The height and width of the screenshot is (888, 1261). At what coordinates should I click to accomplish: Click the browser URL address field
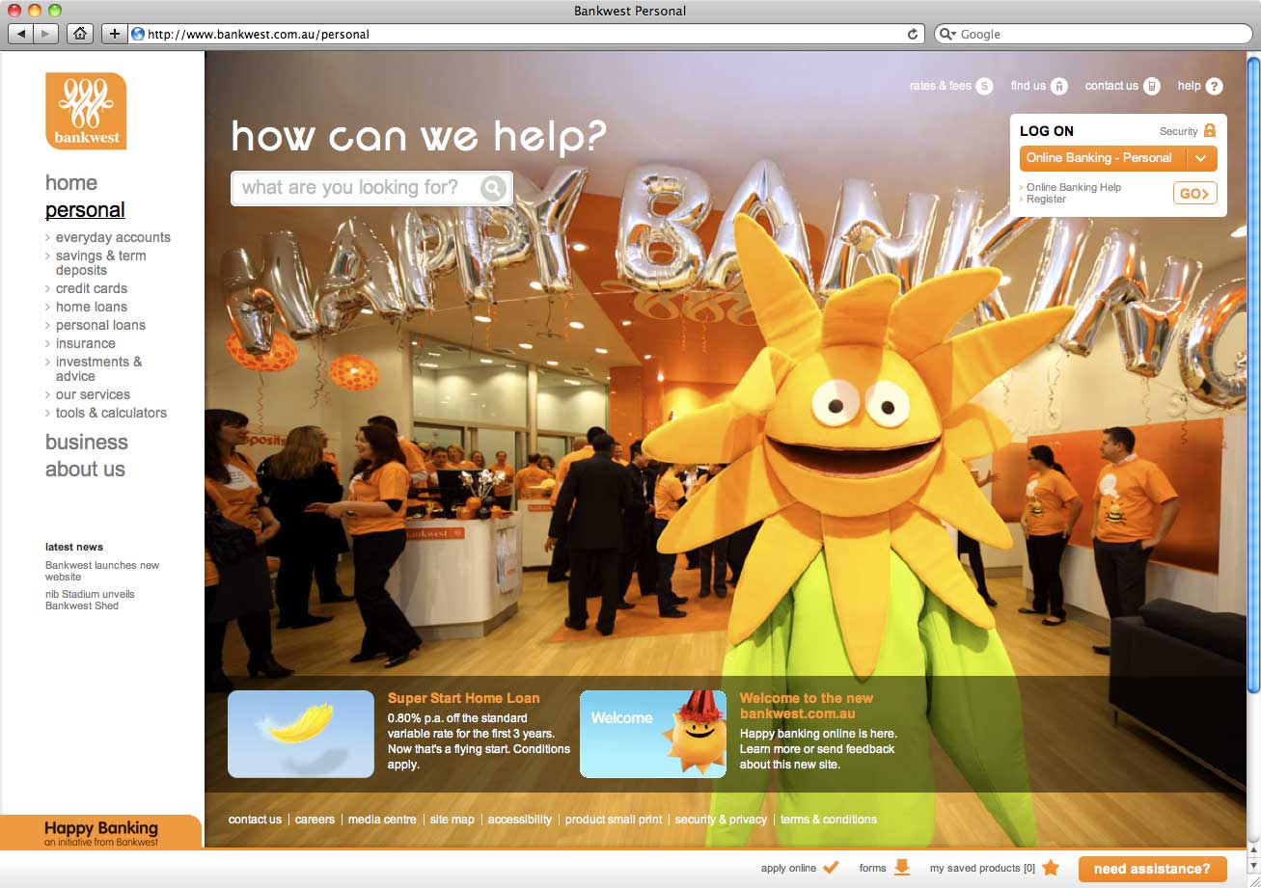pyautogui.click(x=524, y=34)
